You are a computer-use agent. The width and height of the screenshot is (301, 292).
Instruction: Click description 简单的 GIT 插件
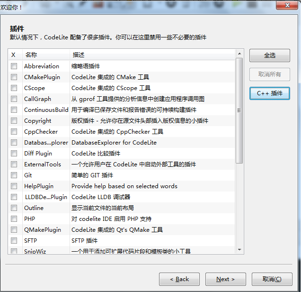[x=92, y=175]
